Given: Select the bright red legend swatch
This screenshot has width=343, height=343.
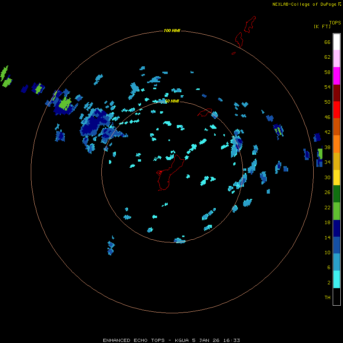Looking at the screenshot, I should coord(337,110).
